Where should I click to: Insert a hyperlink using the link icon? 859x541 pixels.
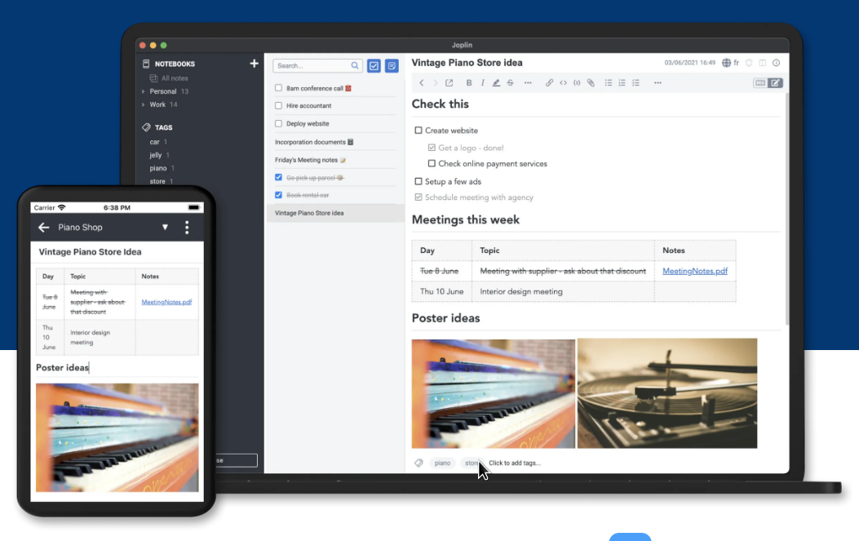[x=549, y=82]
